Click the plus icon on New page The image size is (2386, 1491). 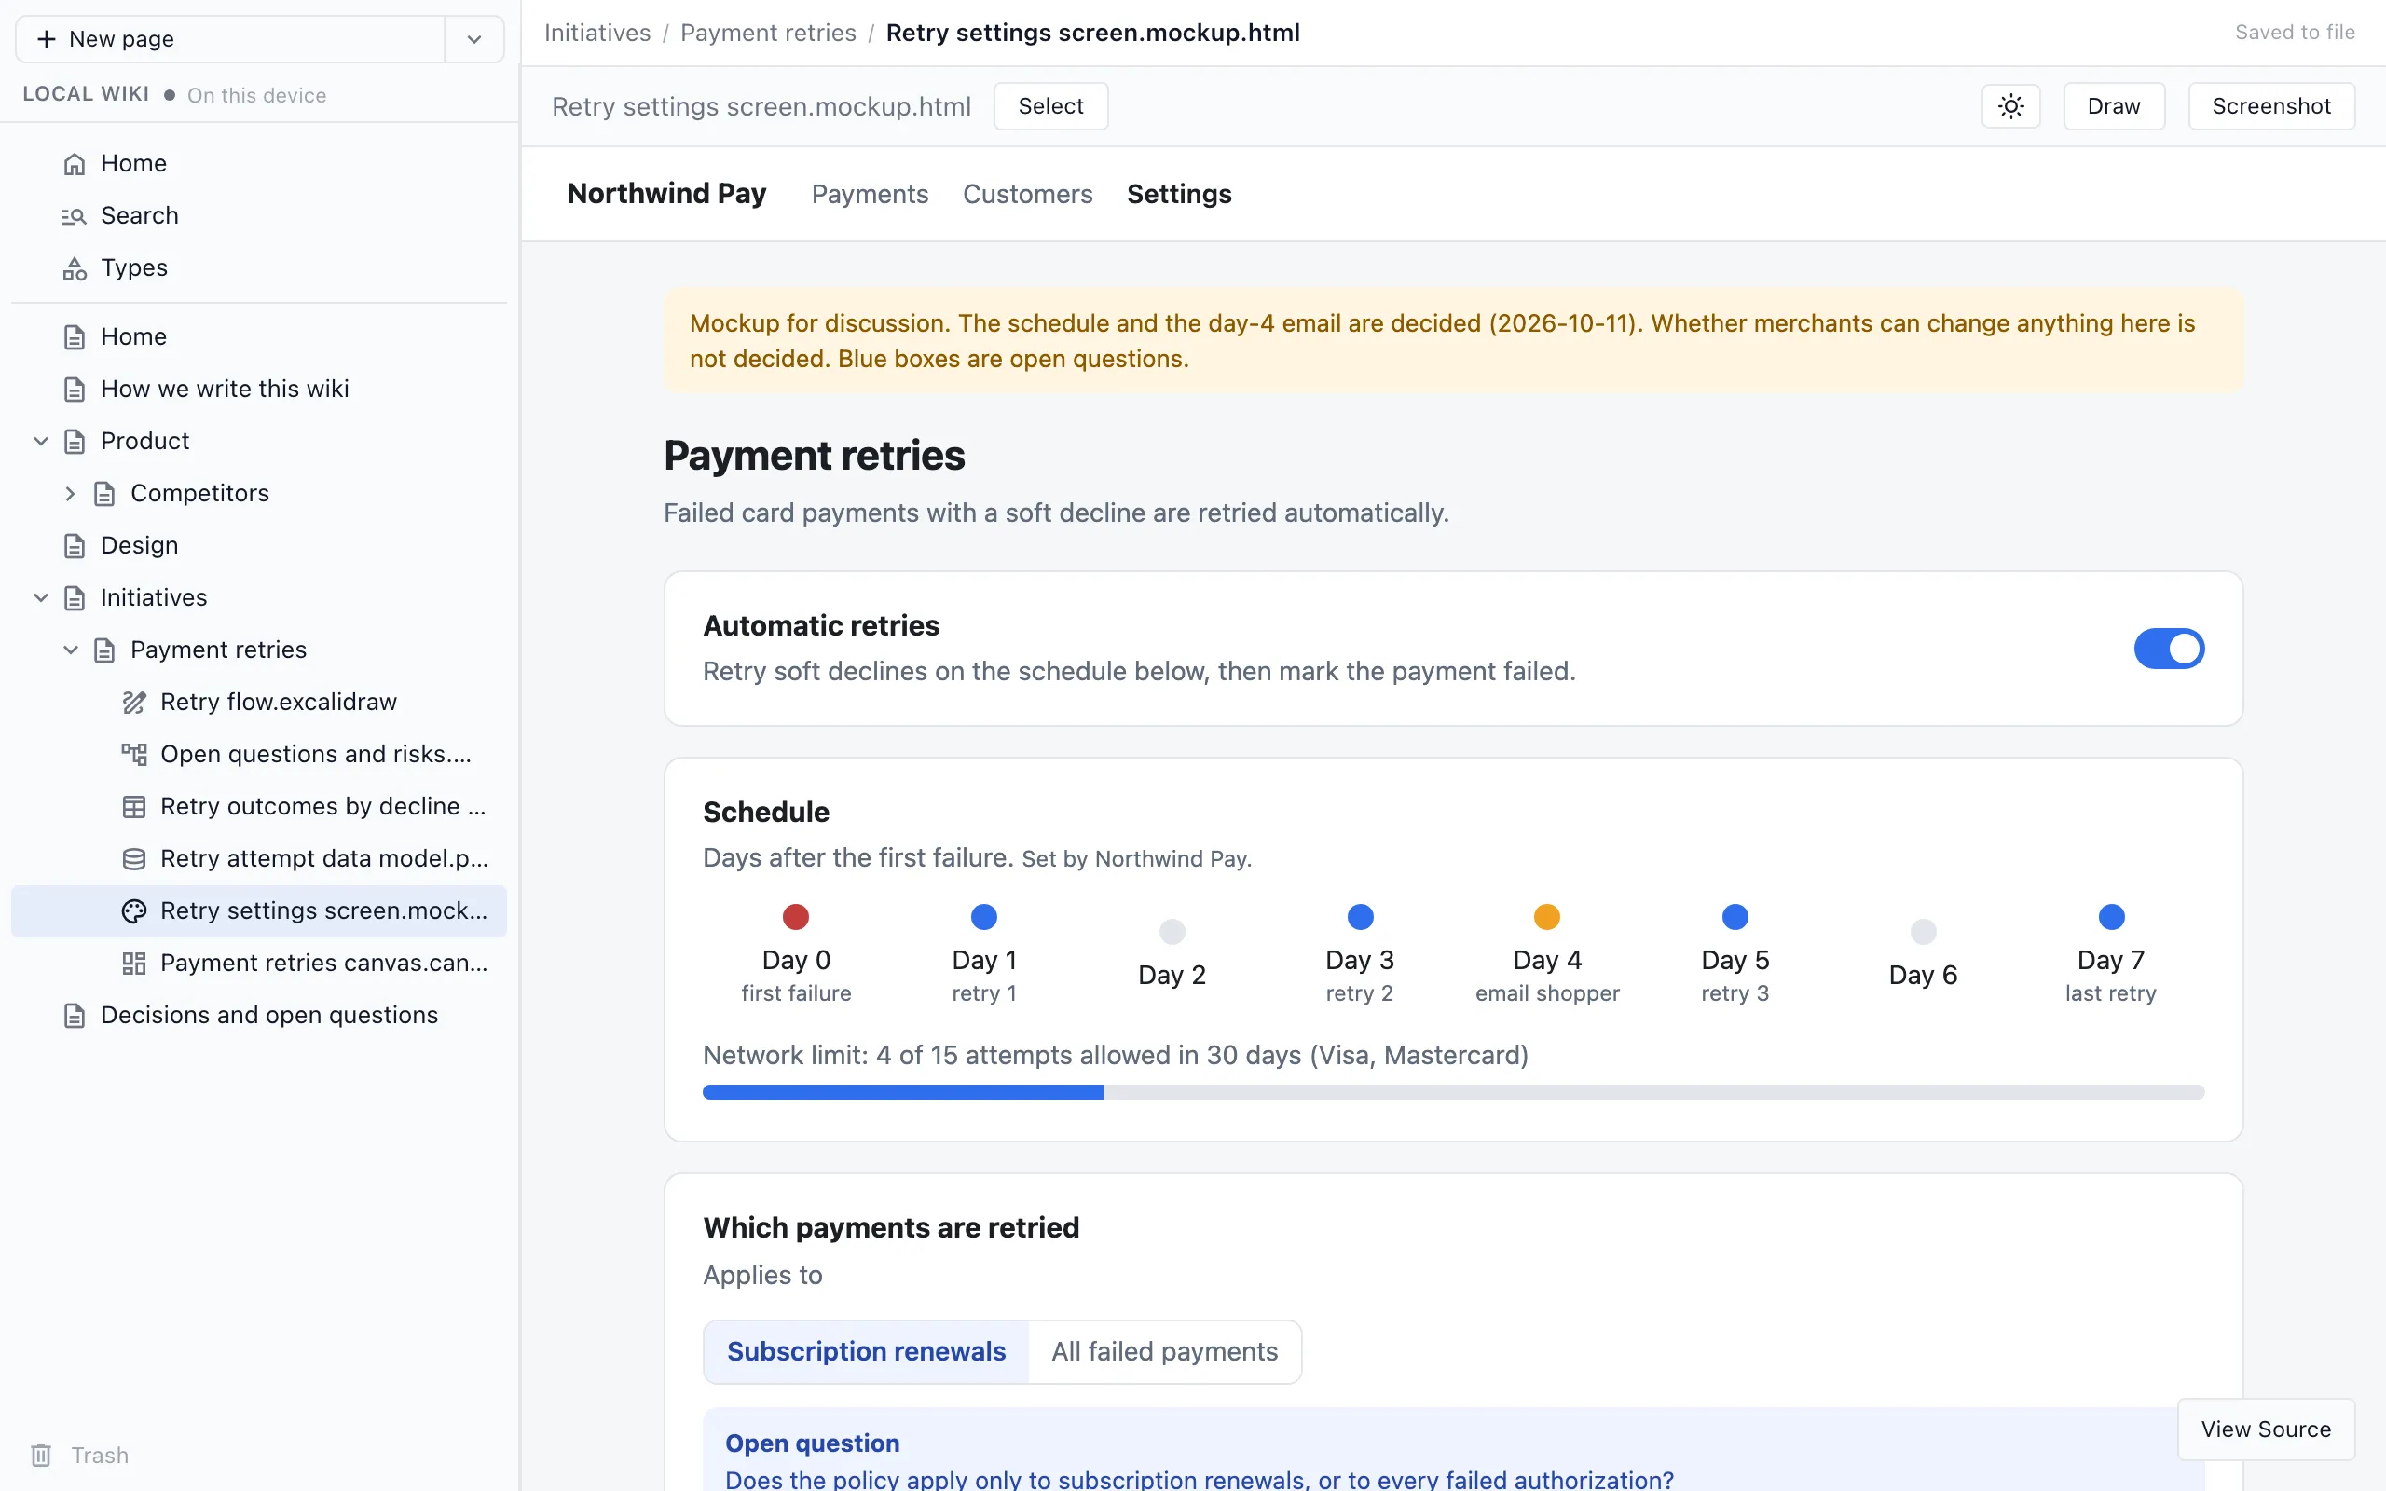tap(47, 39)
